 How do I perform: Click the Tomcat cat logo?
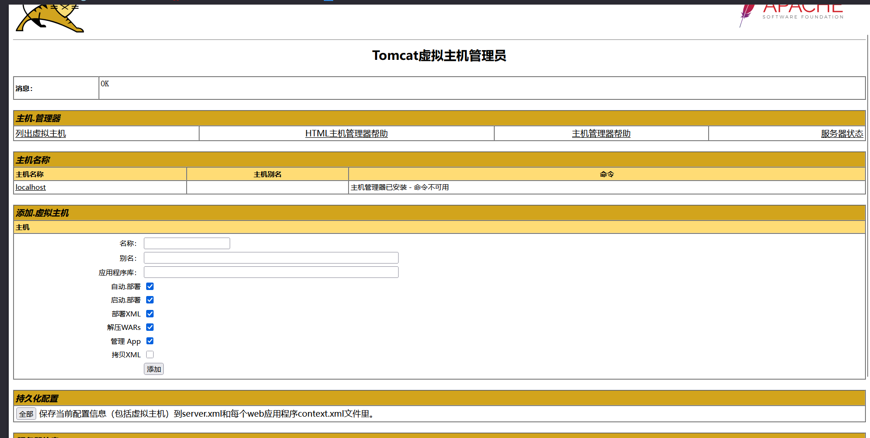pyautogui.click(x=50, y=19)
